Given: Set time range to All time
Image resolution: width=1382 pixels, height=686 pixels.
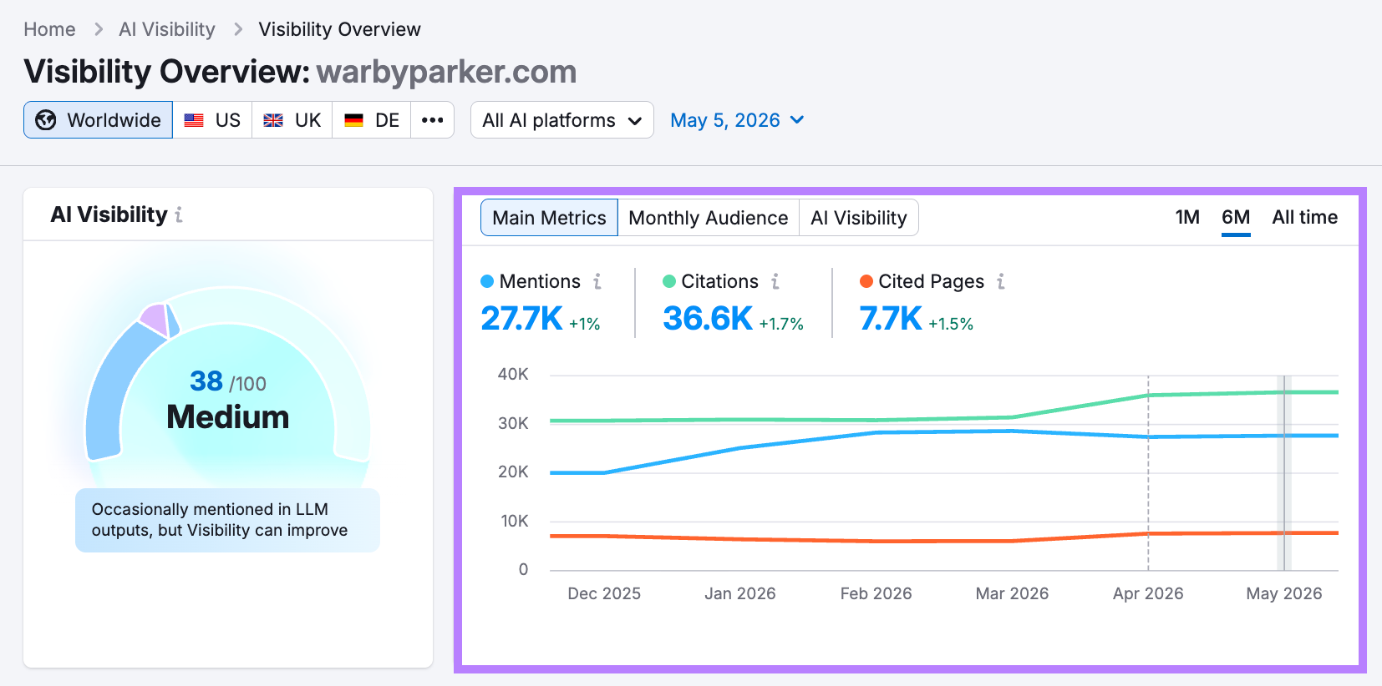Looking at the screenshot, I should click(x=1304, y=217).
